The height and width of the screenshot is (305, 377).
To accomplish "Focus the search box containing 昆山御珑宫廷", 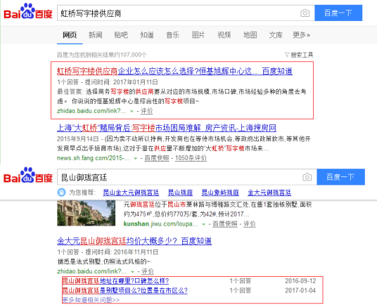I will [187, 177].
